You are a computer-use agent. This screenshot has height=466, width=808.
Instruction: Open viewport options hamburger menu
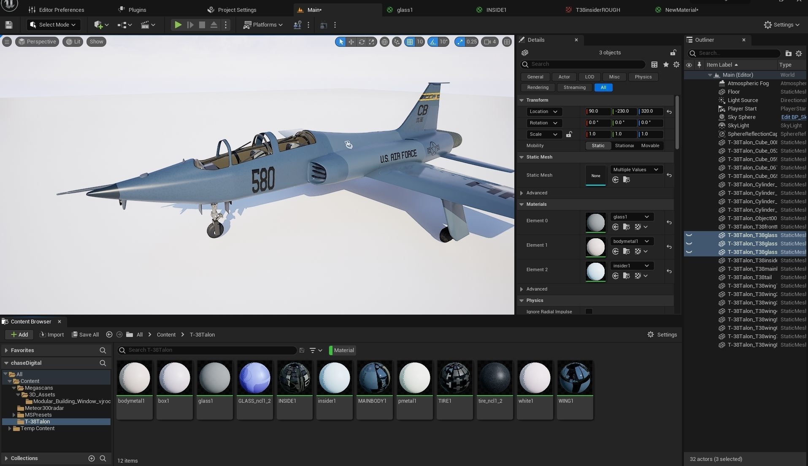tap(7, 42)
